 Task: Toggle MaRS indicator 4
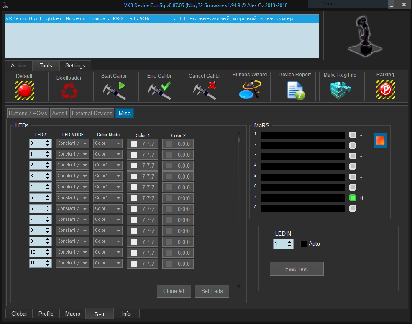tap(352, 166)
